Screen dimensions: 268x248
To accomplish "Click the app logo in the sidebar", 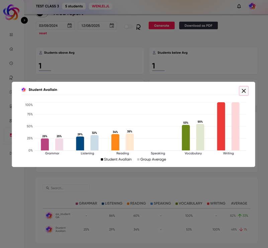I will [11, 12].
